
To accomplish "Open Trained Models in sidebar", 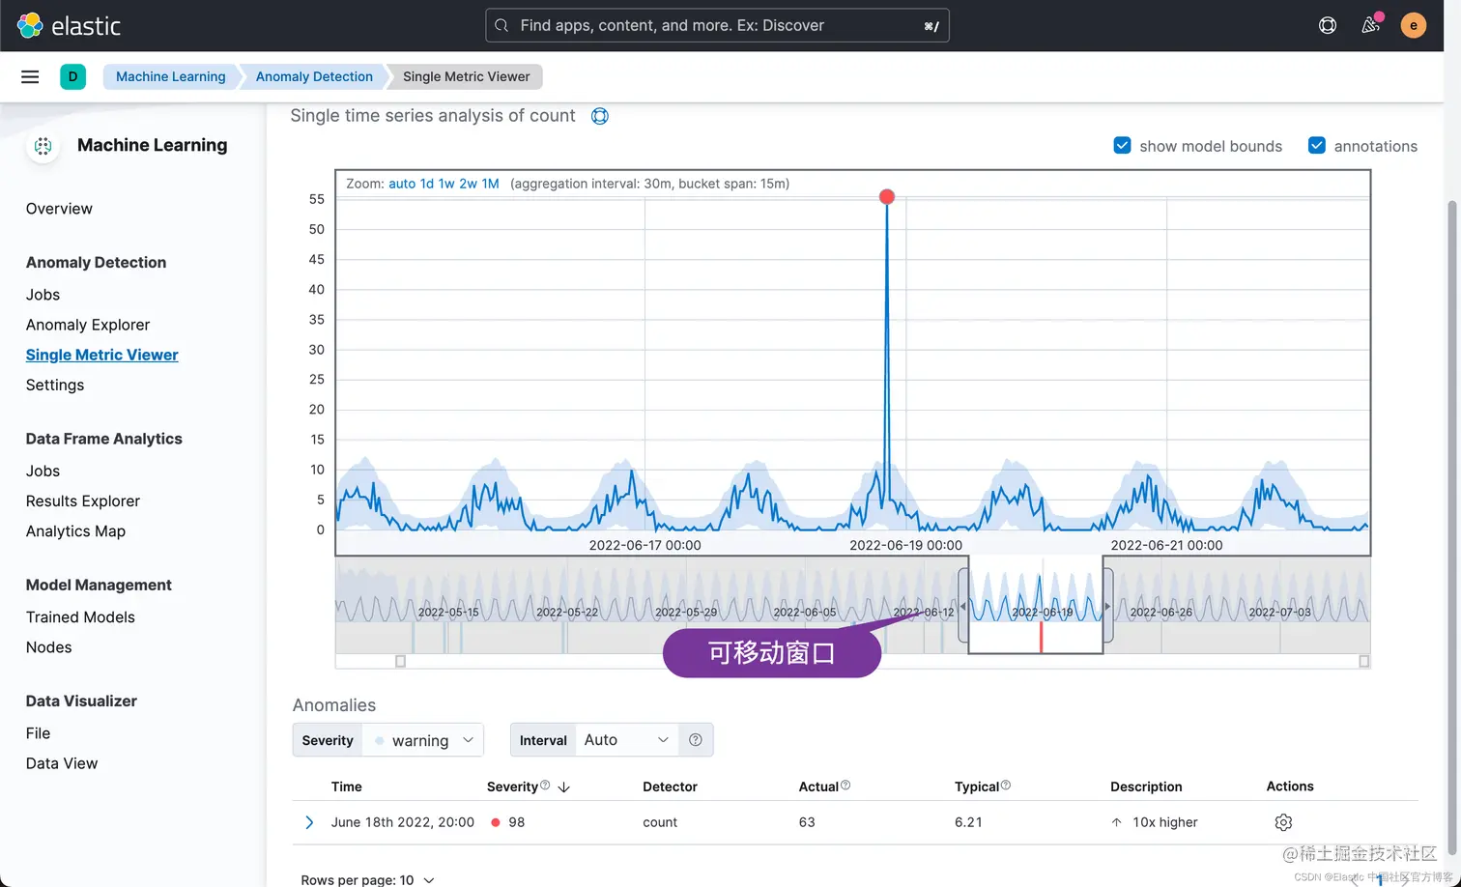I will pyautogui.click(x=80, y=616).
